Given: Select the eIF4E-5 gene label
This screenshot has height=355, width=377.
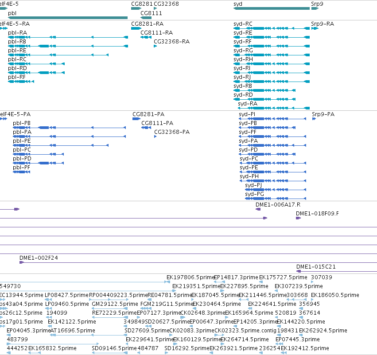Looking at the screenshot, I should [9, 4].
